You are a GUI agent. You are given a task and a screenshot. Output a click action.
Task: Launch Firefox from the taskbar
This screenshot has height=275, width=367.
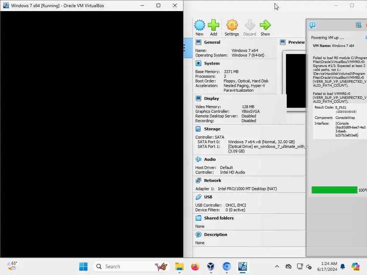[195, 266]
